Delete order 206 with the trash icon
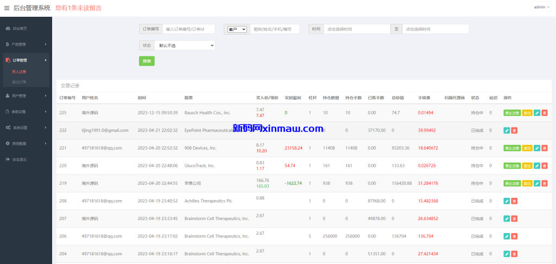556x264 pixels. tap(514, 236)
